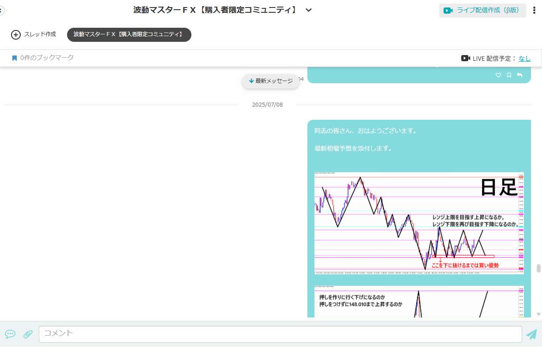The width and height of the screenshot is (542, 347).
Task: Like the message with heart icon
Action: [498, 75]
